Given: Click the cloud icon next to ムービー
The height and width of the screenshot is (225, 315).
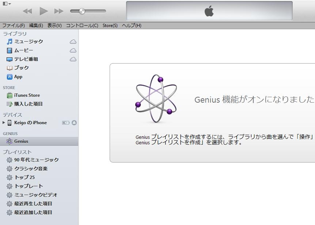Looking at the screenshot, I should tap(73, 50).
